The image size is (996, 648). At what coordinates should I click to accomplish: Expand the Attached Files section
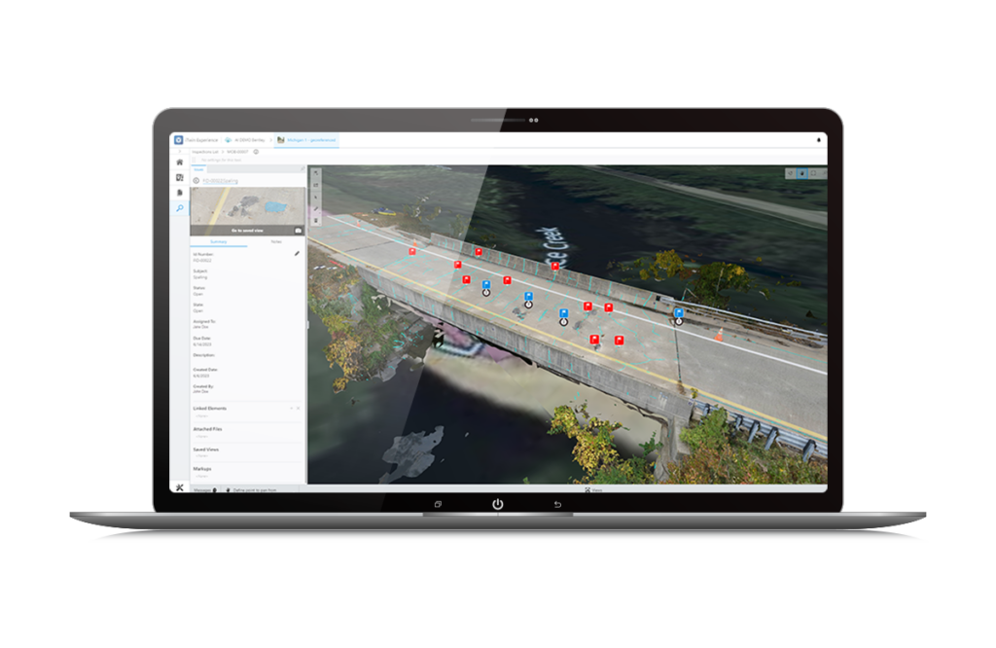[208, 428]
